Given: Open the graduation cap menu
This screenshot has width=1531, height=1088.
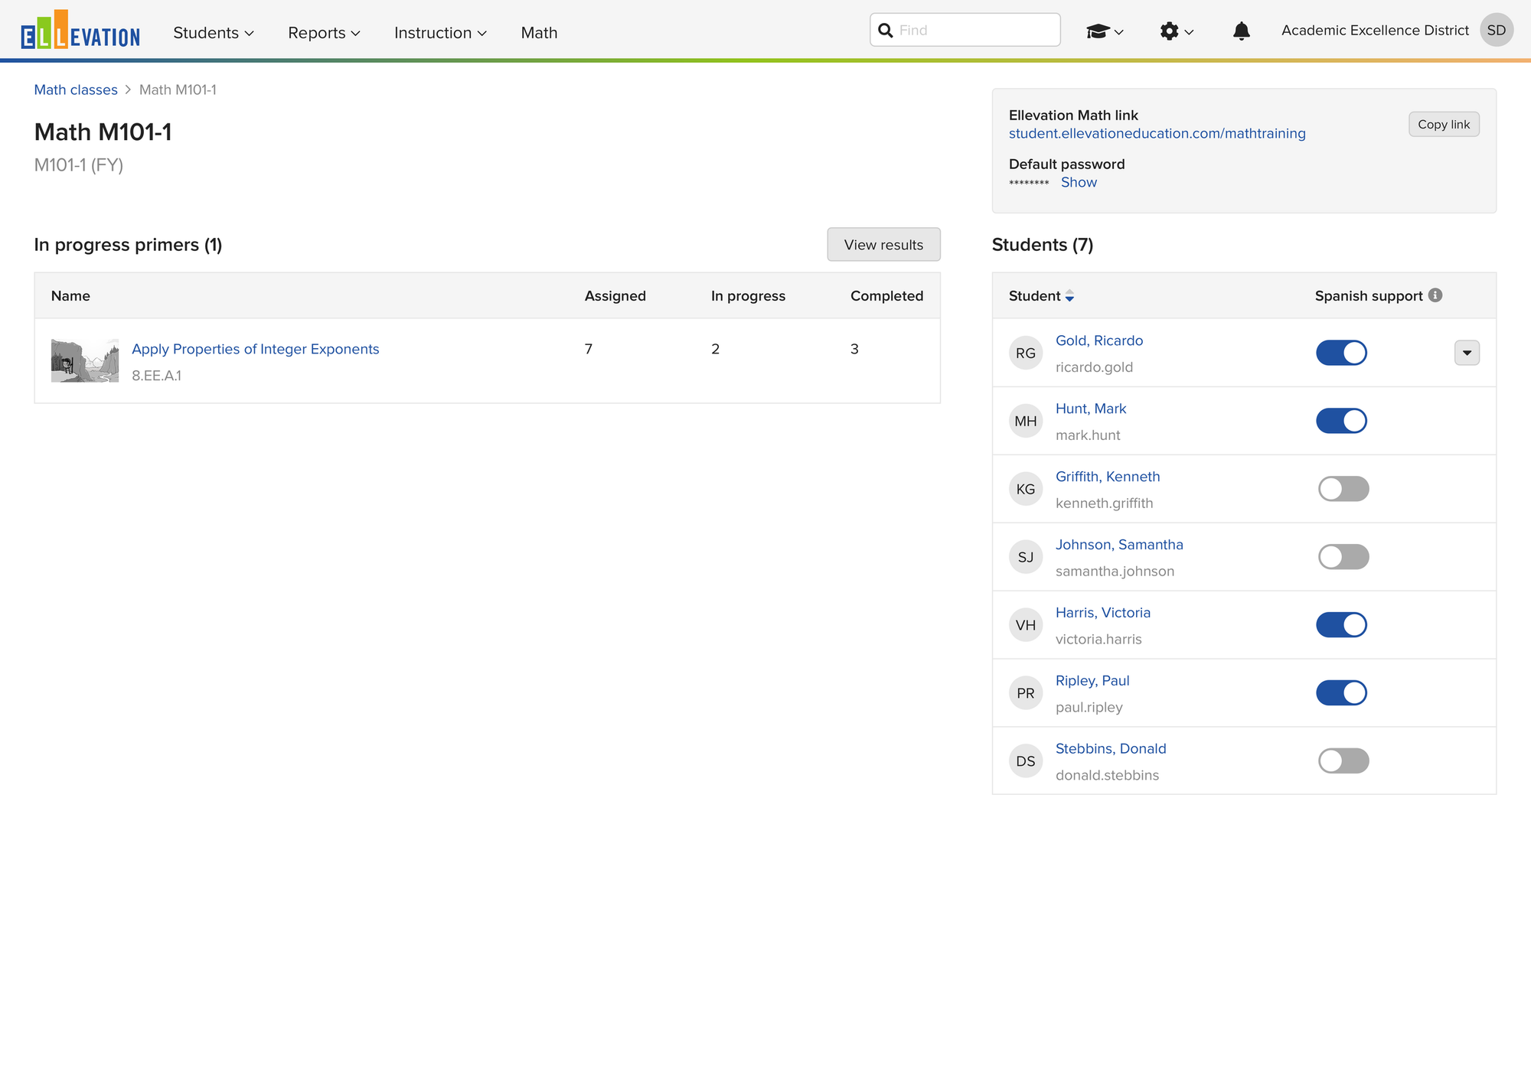Looking at the screenshot, I should coord(1104,31).
